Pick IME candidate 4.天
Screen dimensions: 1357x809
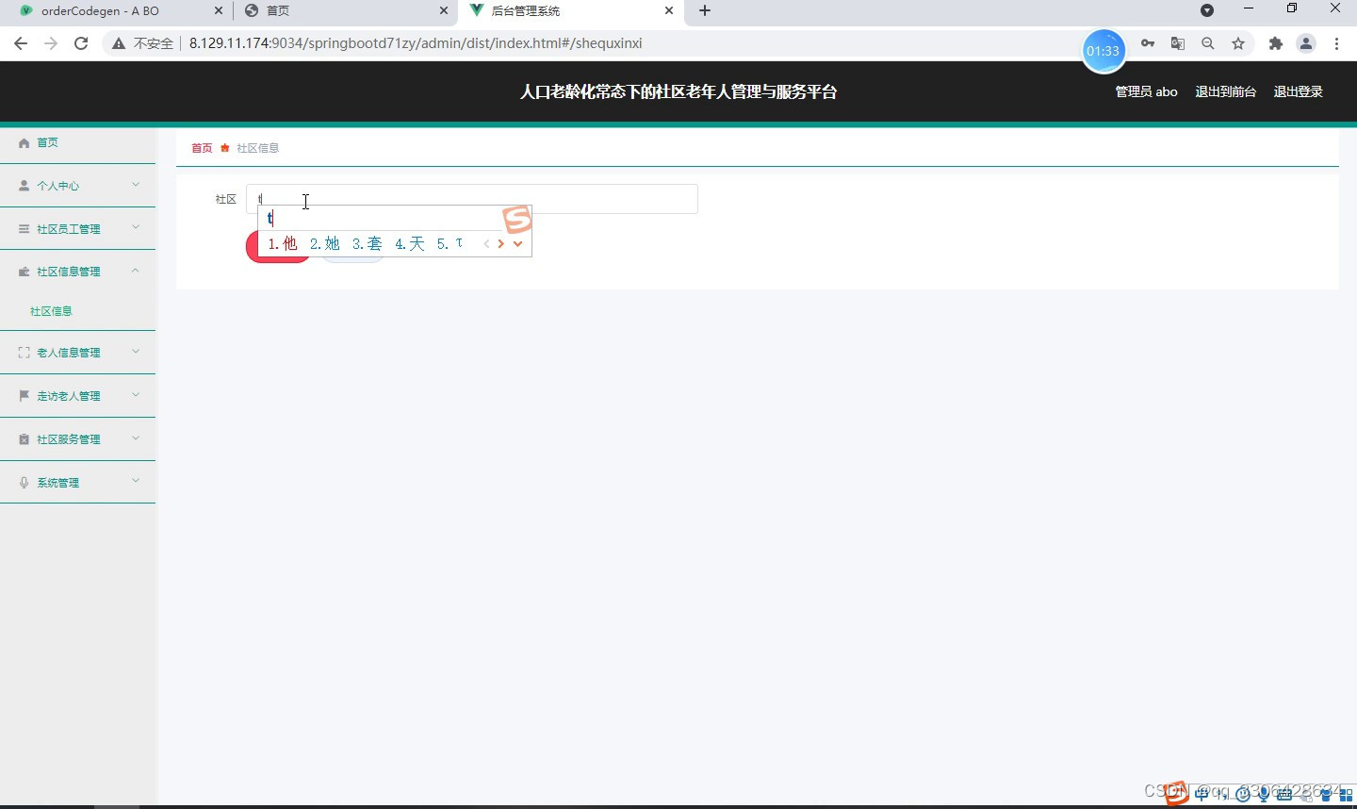tap(410, 244)
